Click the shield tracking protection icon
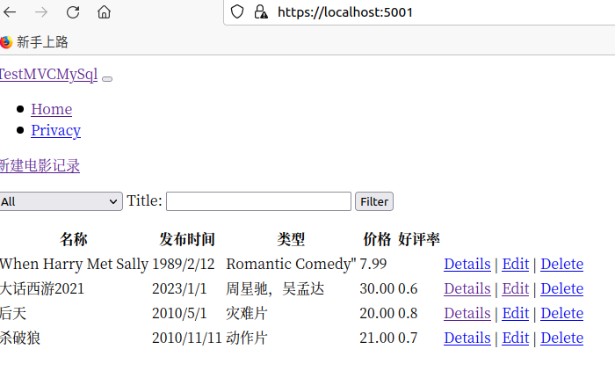 [237, 11]
